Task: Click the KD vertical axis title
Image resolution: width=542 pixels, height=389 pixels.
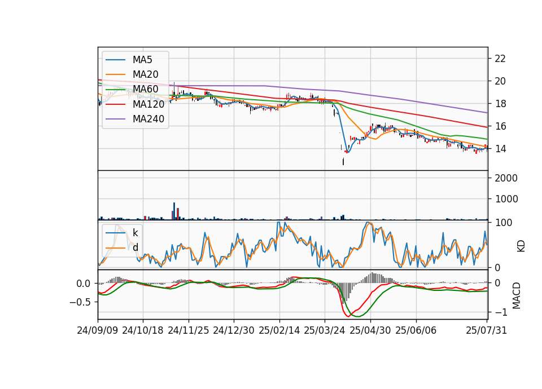Action: (521, 246)
